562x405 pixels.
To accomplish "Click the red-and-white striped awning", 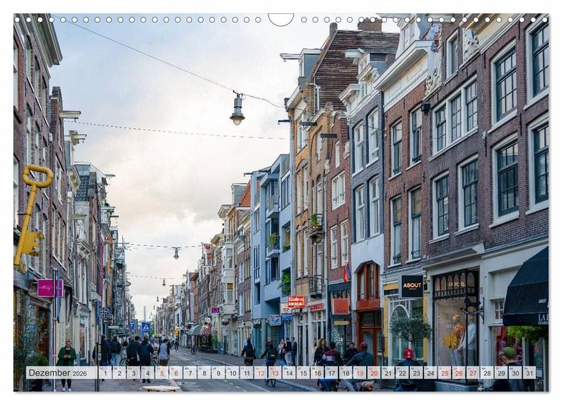I will tap(201, 330).
